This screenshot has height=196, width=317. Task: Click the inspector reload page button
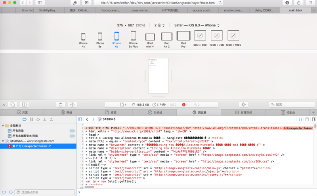coord(61,105)
